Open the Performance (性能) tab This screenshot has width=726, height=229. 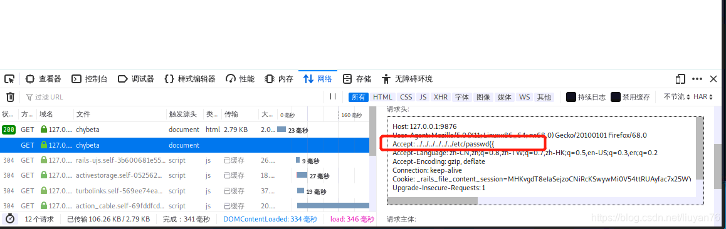coord(240,79)
